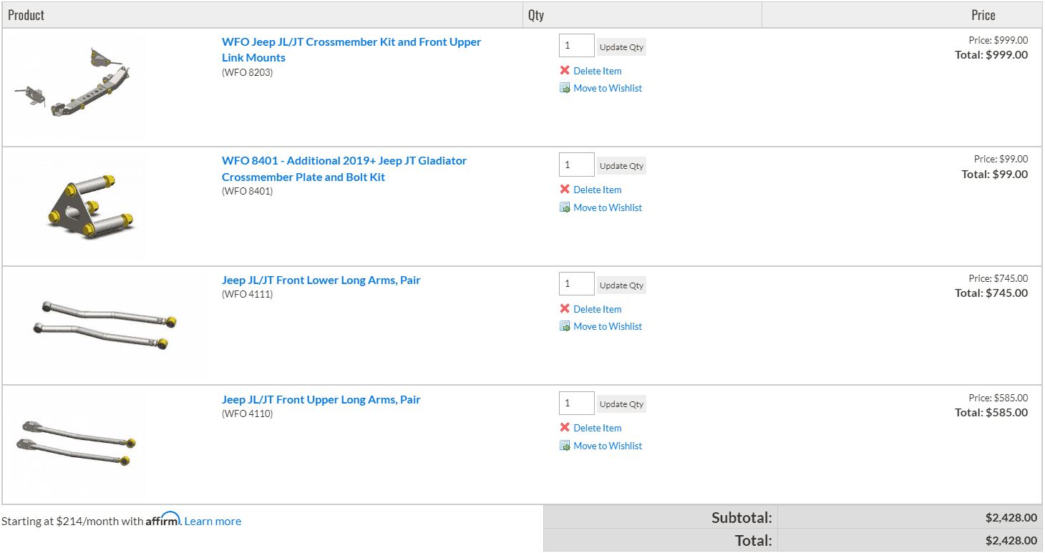1045x553 pixels.
Task: Focus quantity field for WFO 8203
Action: click(x=576, y=45)
